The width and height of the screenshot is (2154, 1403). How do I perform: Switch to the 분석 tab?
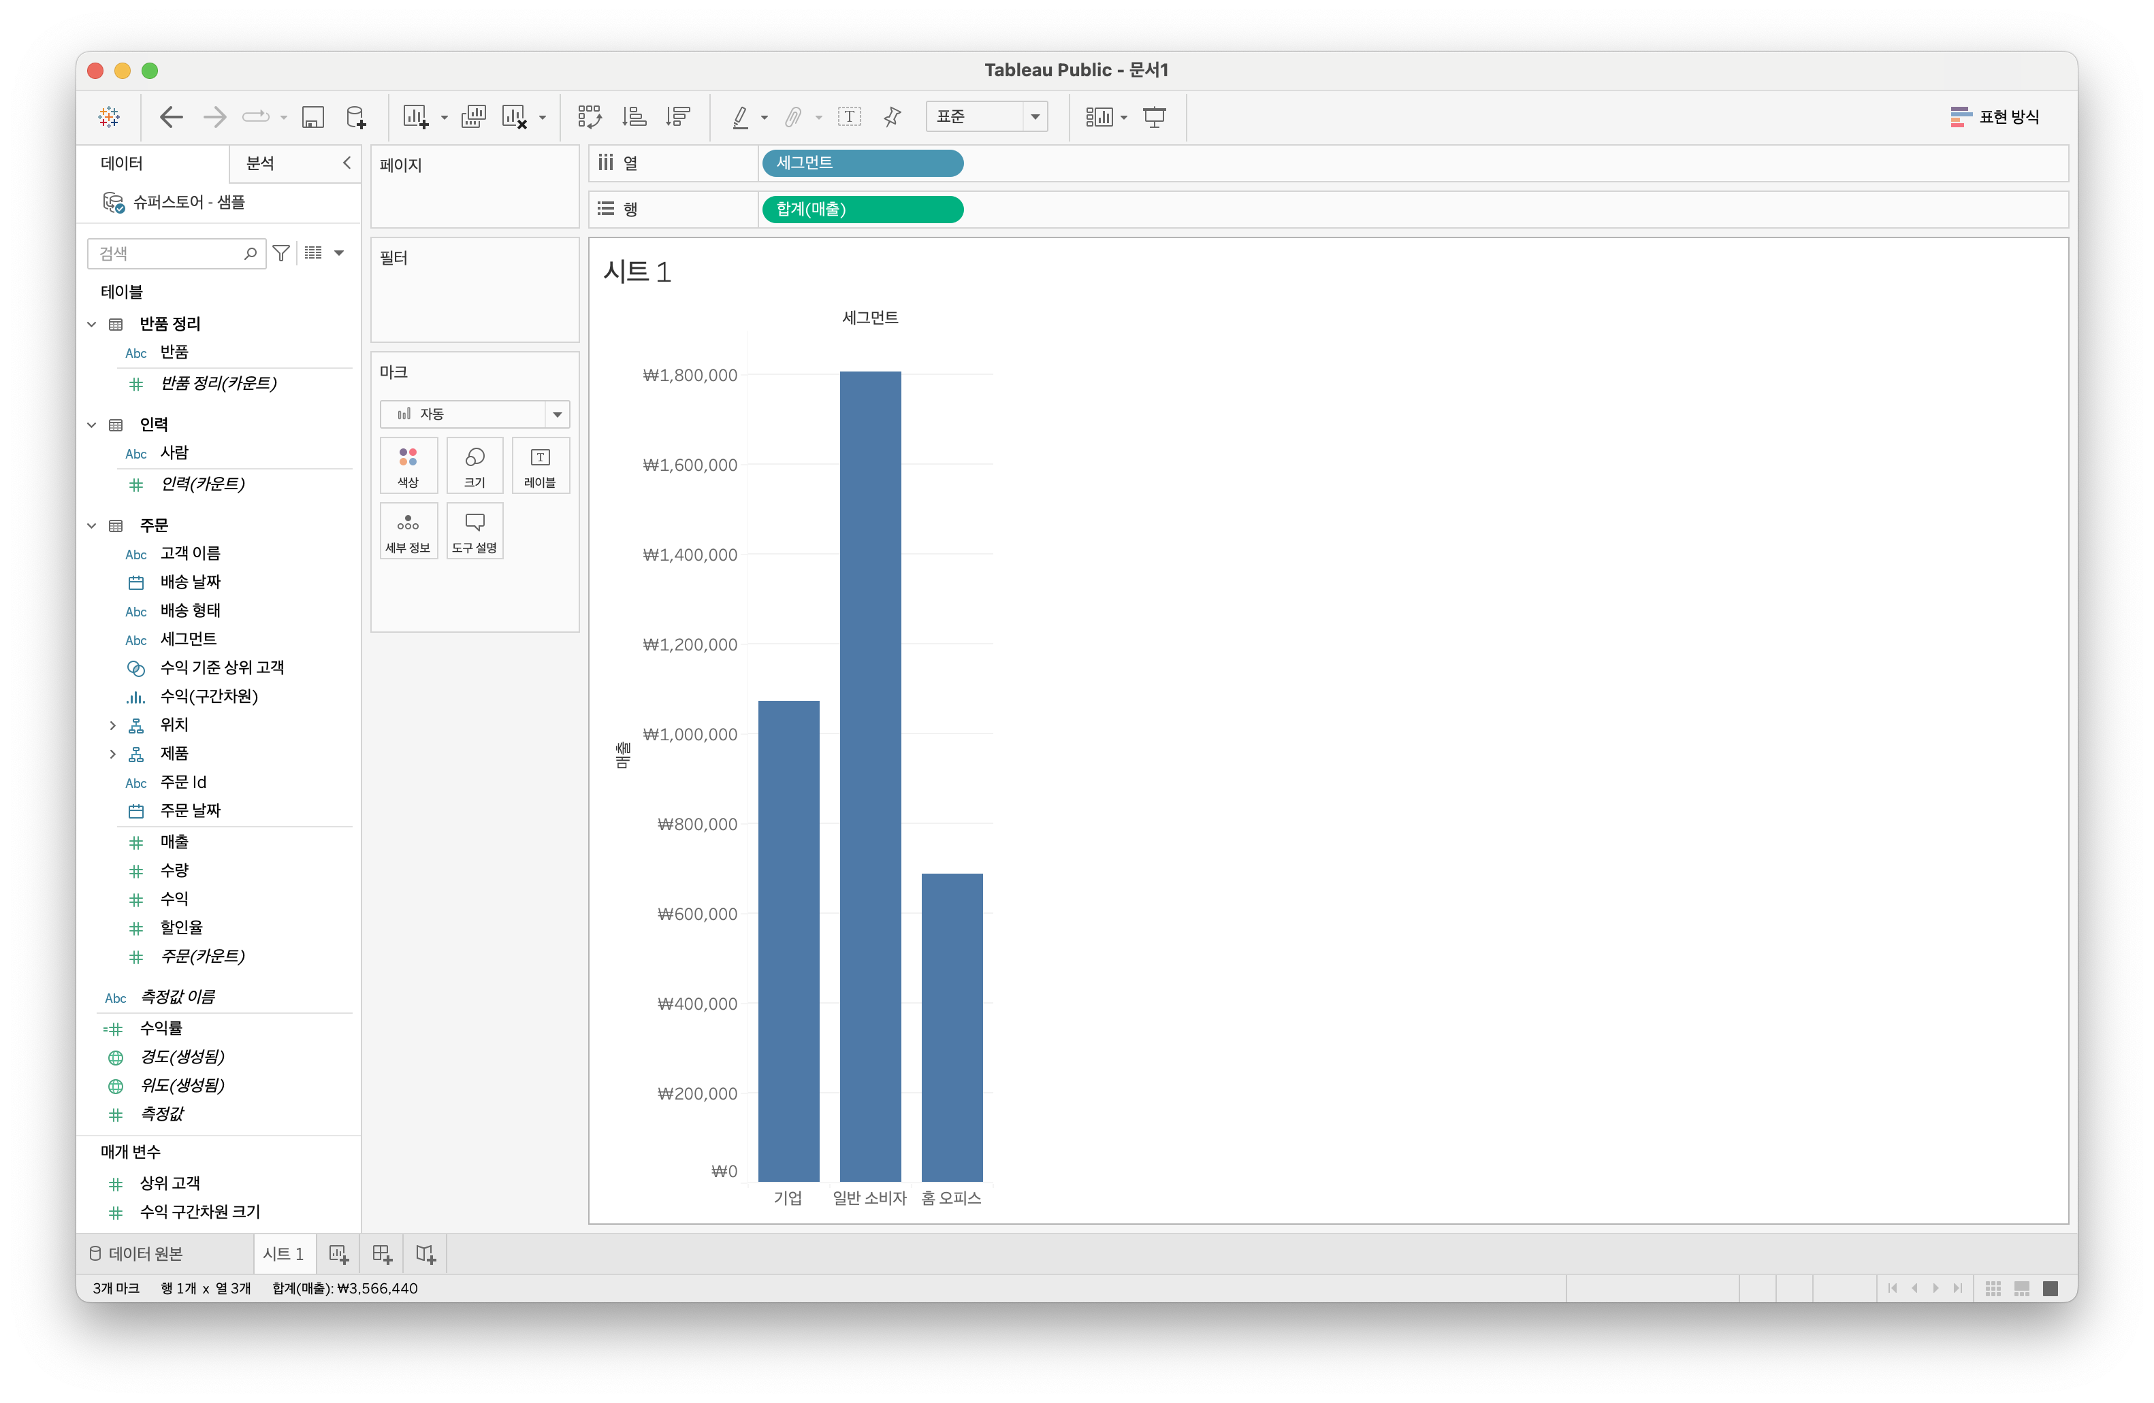tap(261, 163)
